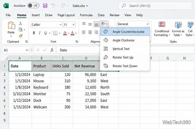This screenshot has width=195, height=129.
Task: Apply cell borders with the Borders icon
Action: (x=55, y=33)
